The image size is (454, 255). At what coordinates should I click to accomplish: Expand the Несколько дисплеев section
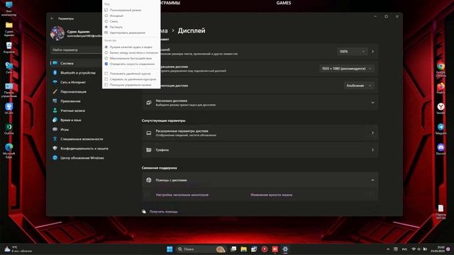[260, 103]
